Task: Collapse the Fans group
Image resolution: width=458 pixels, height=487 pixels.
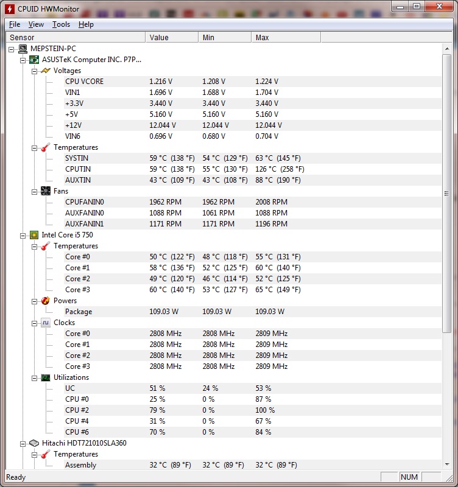Action: [35, 192]
